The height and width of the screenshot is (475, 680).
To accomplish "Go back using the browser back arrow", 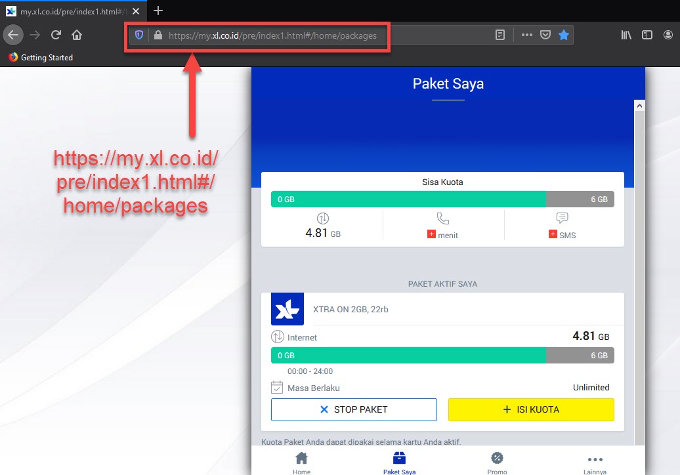I will click(13, 35).
